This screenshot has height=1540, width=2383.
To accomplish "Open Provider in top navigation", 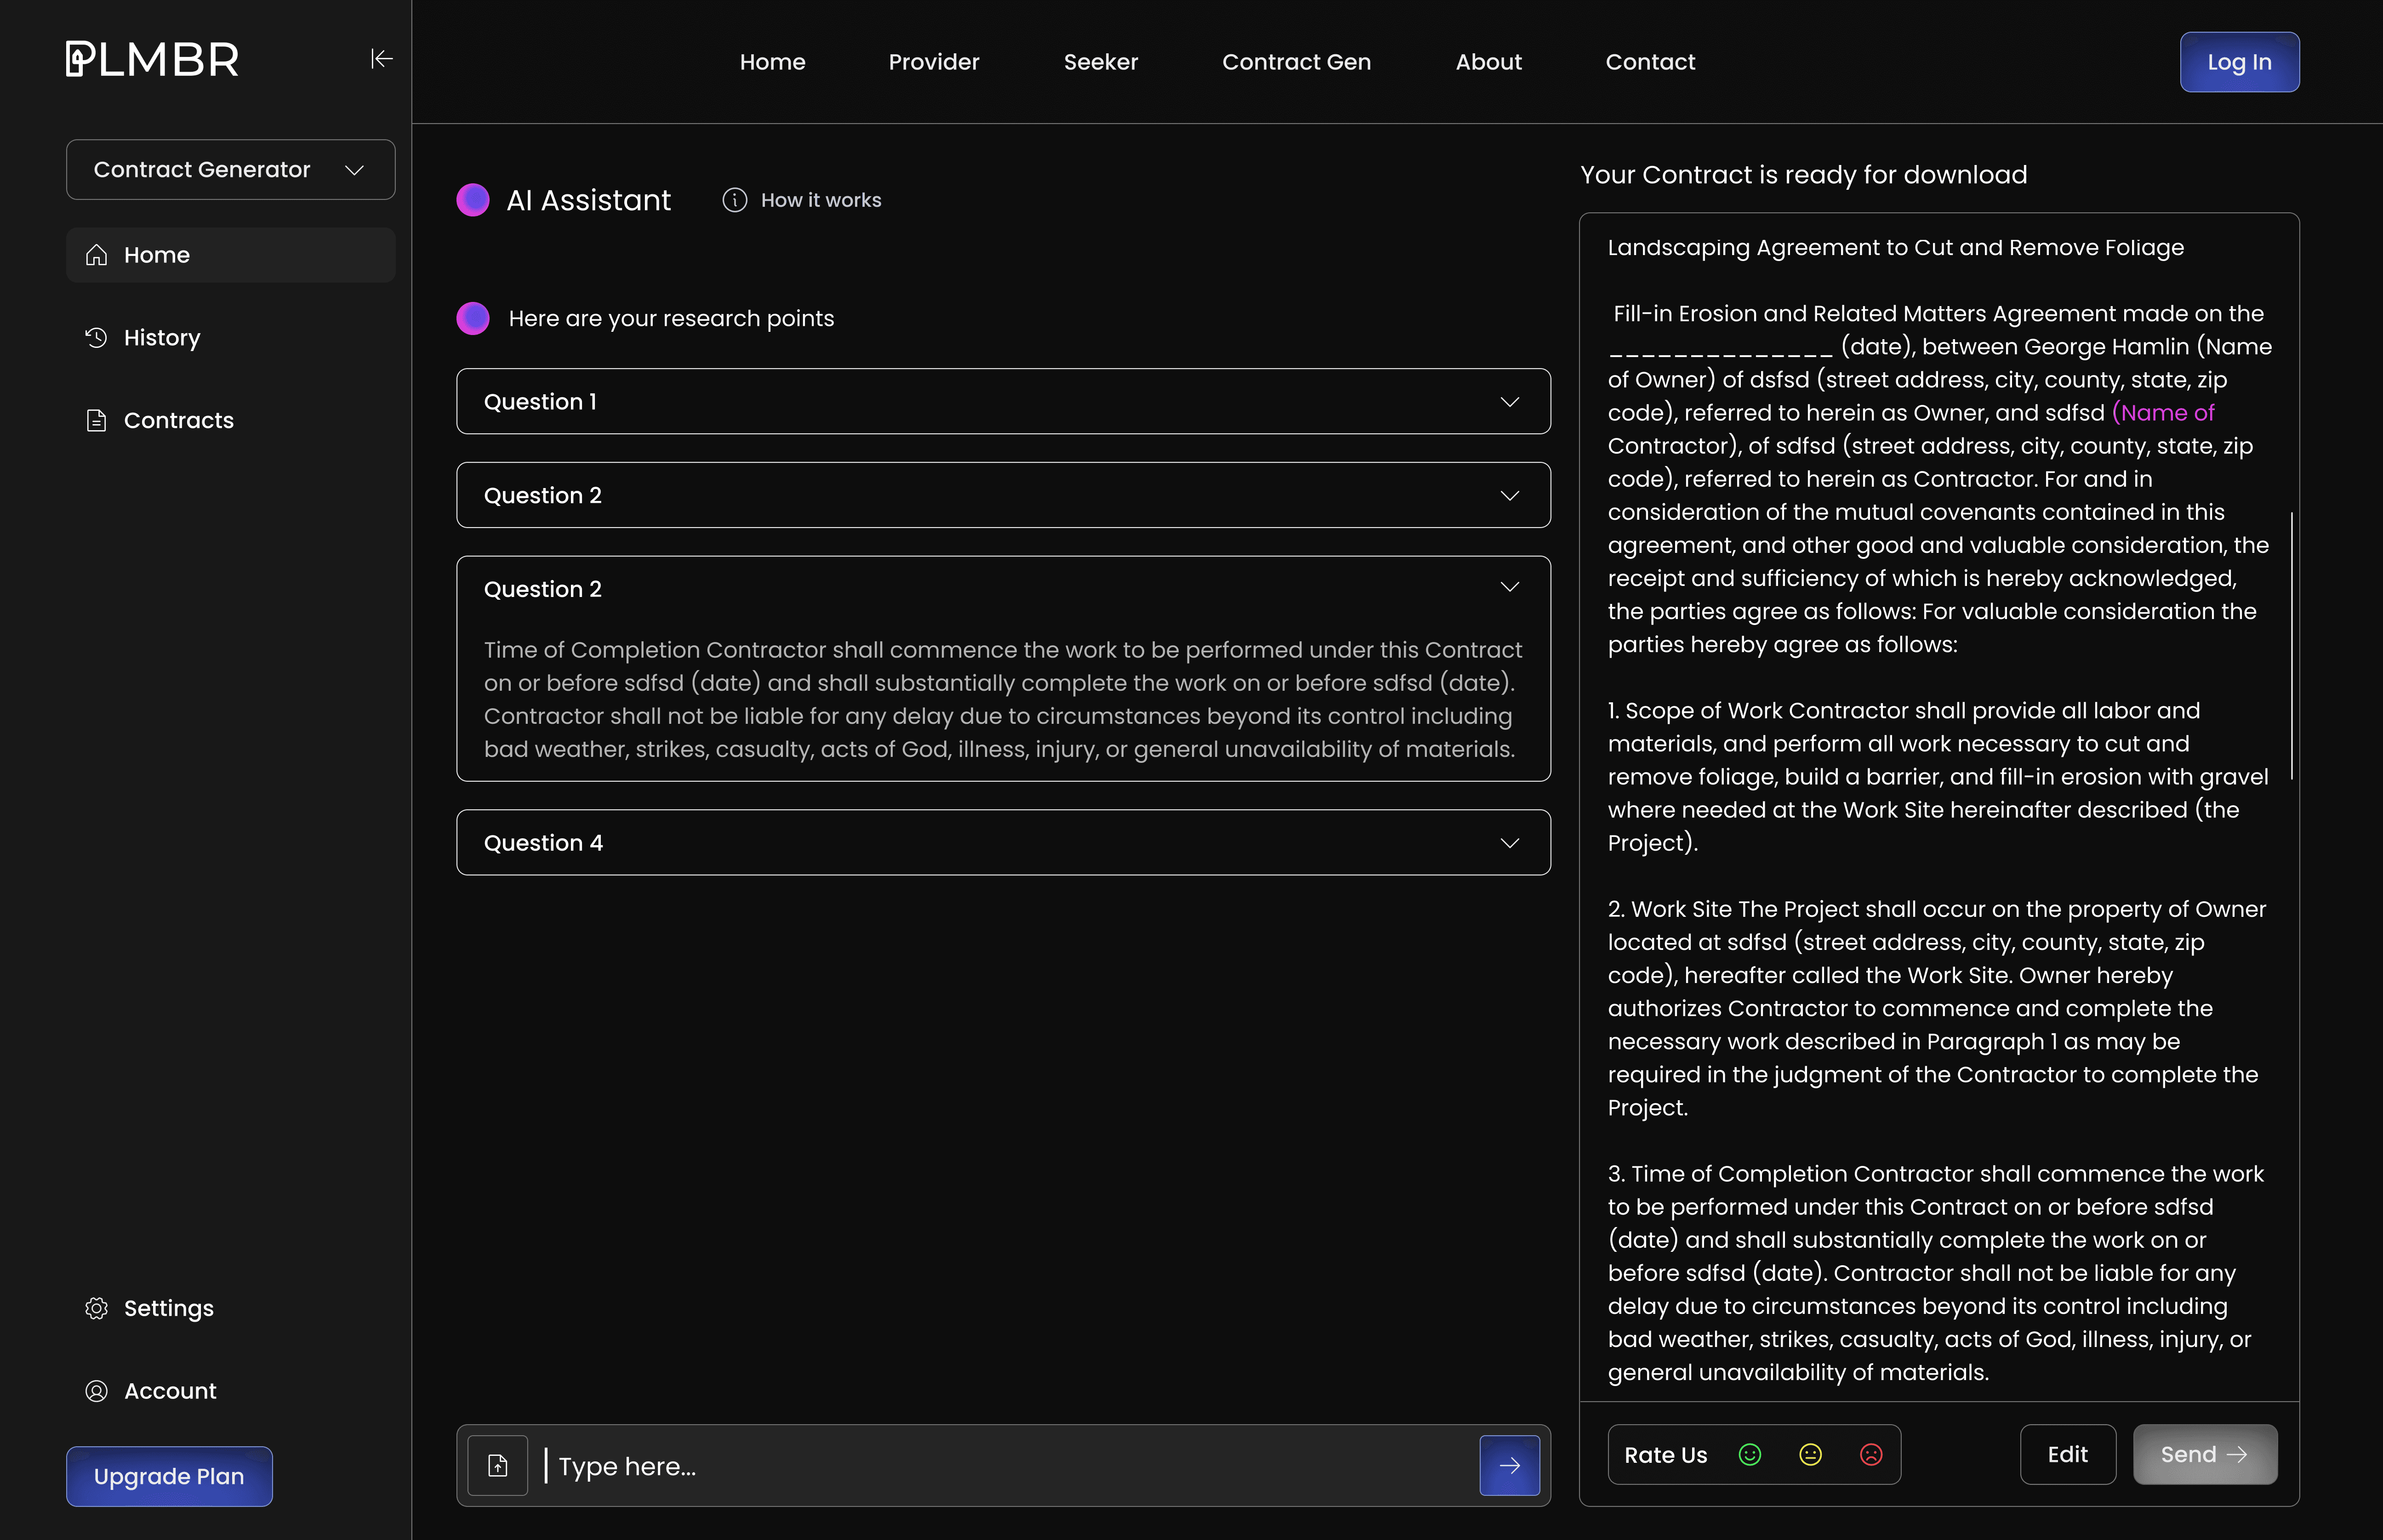I will tap(934, 62).
